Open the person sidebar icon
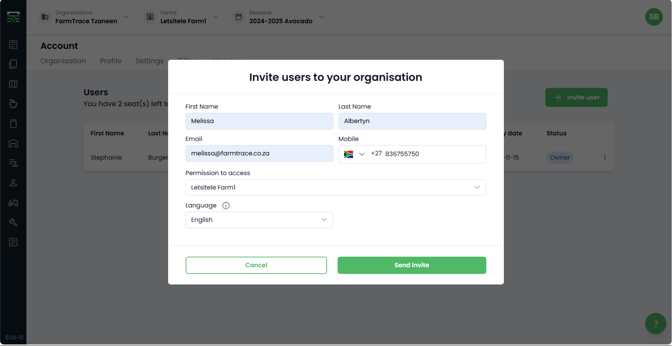 (13, 183)
